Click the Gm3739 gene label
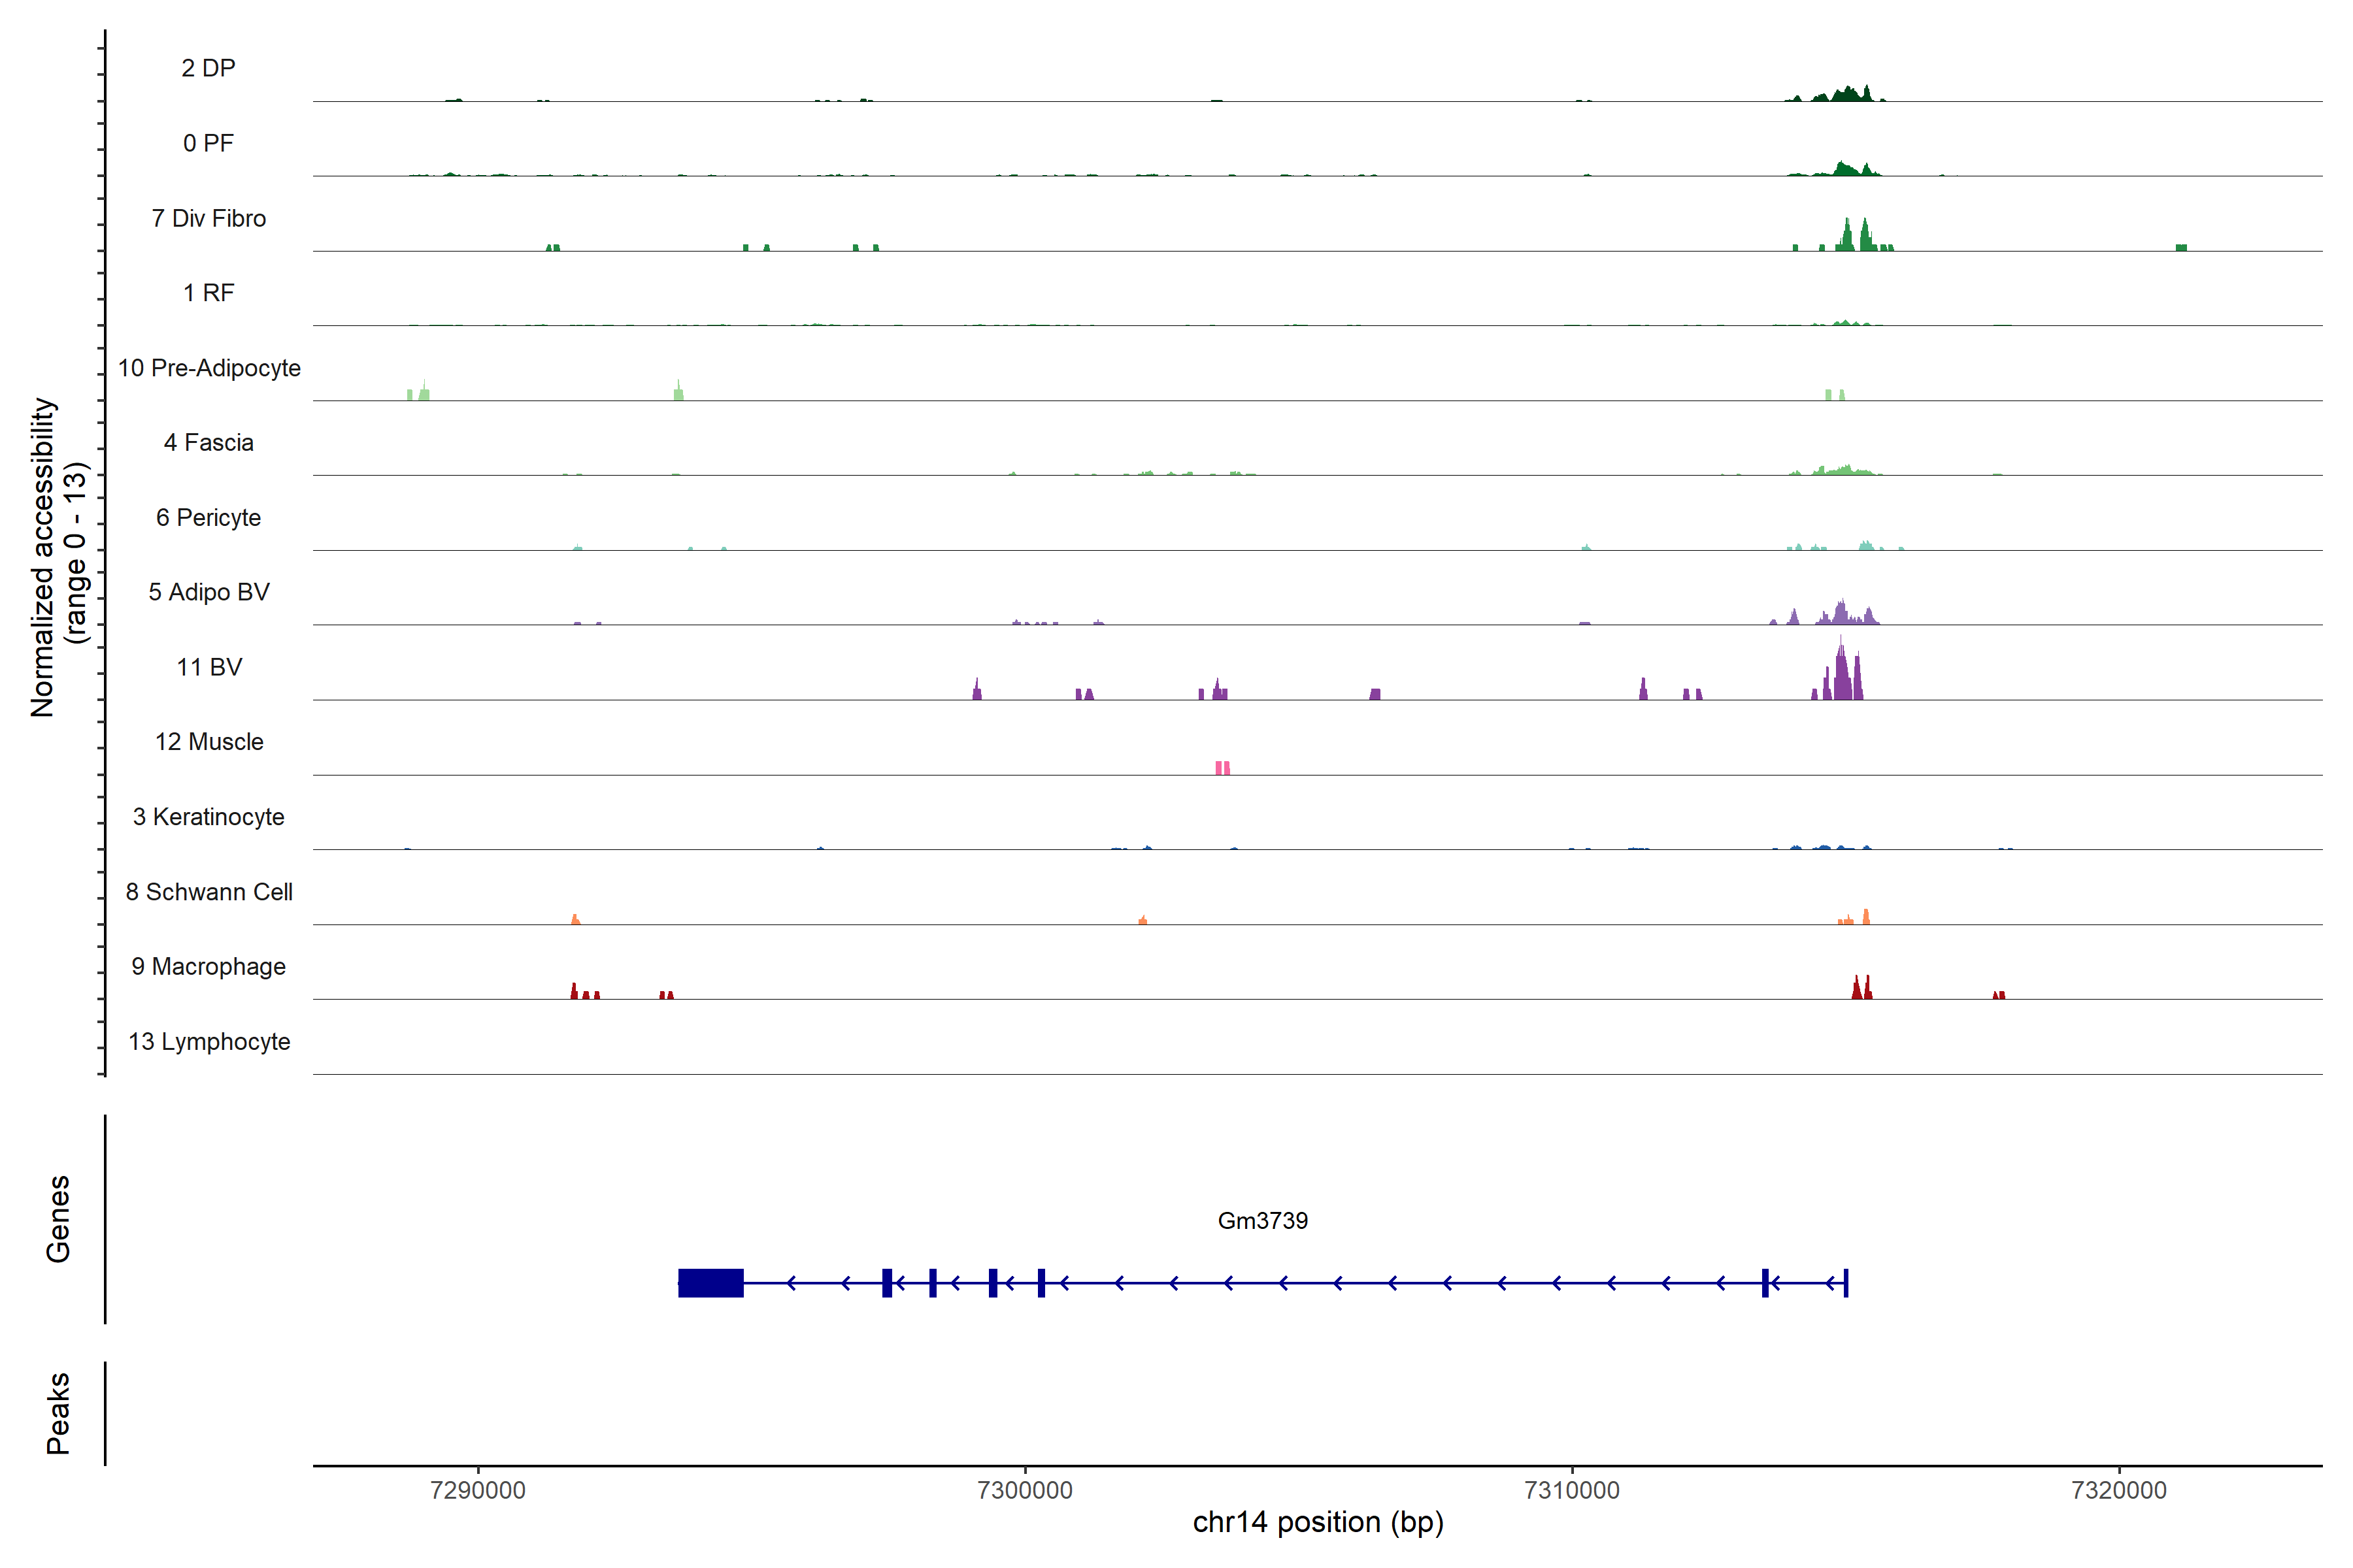Screen dimensions: 2353x1568 point(1263,1221)
